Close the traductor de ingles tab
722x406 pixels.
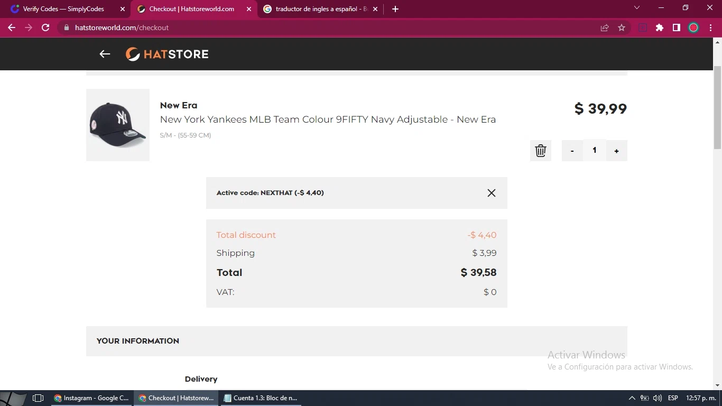[375, 9]
